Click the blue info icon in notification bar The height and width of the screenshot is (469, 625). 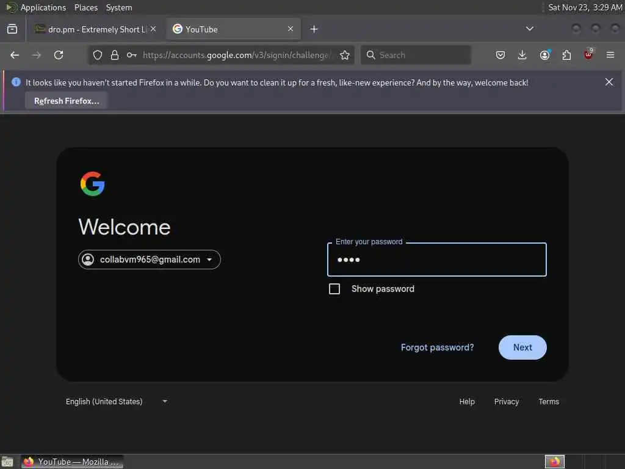(16, 82)
